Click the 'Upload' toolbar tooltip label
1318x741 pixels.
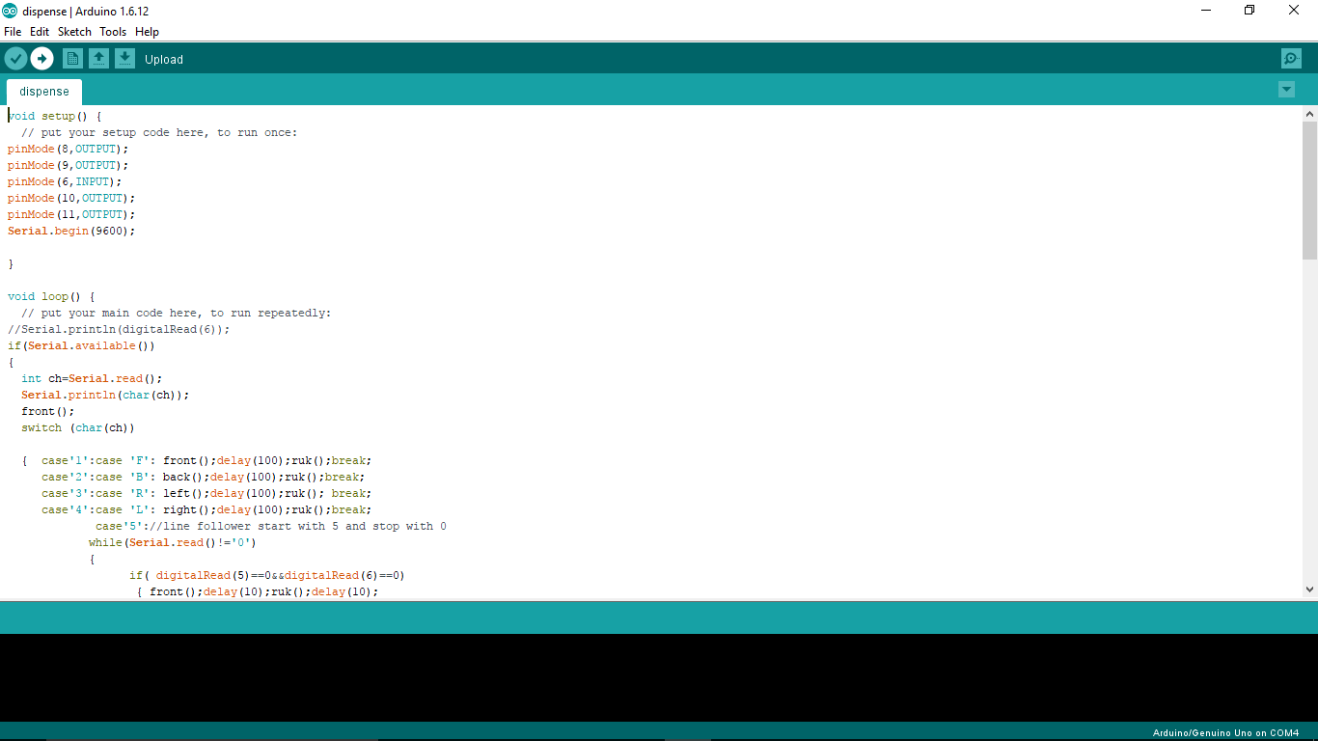[164, 59]
